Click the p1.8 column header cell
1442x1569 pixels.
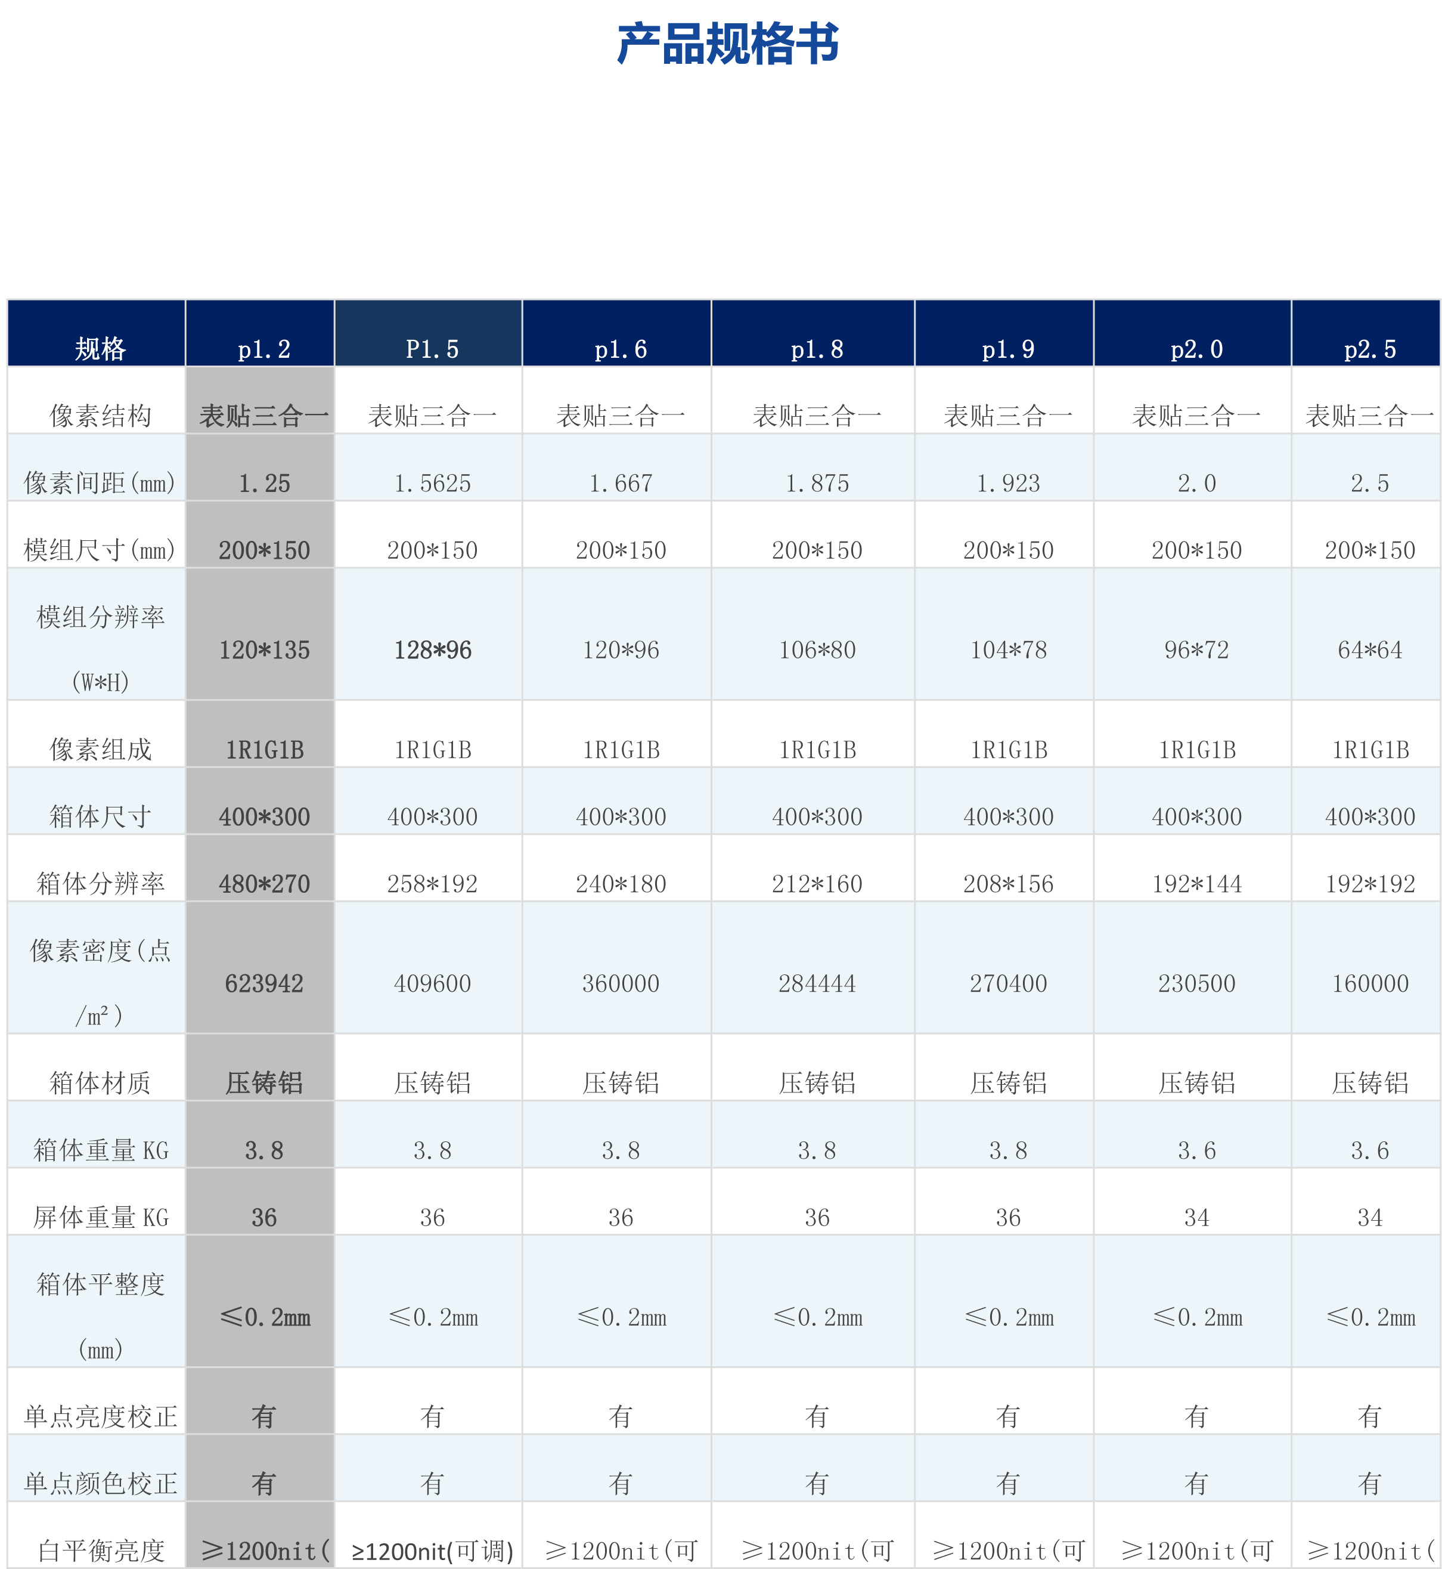coord(816,349)
